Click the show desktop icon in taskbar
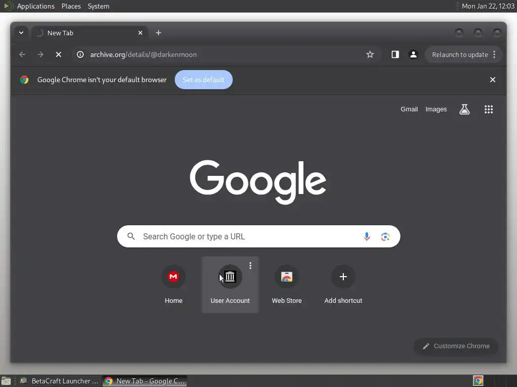 point(6,381)
